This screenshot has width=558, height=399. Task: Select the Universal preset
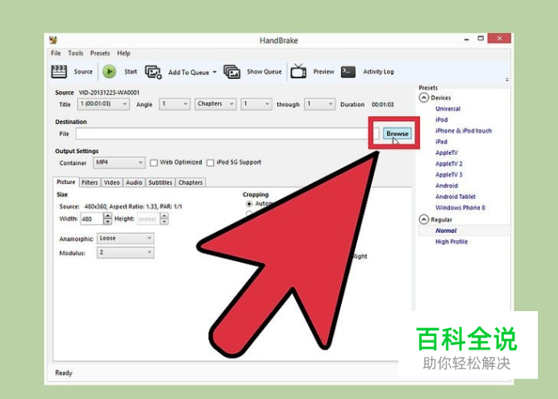point(448,109)
